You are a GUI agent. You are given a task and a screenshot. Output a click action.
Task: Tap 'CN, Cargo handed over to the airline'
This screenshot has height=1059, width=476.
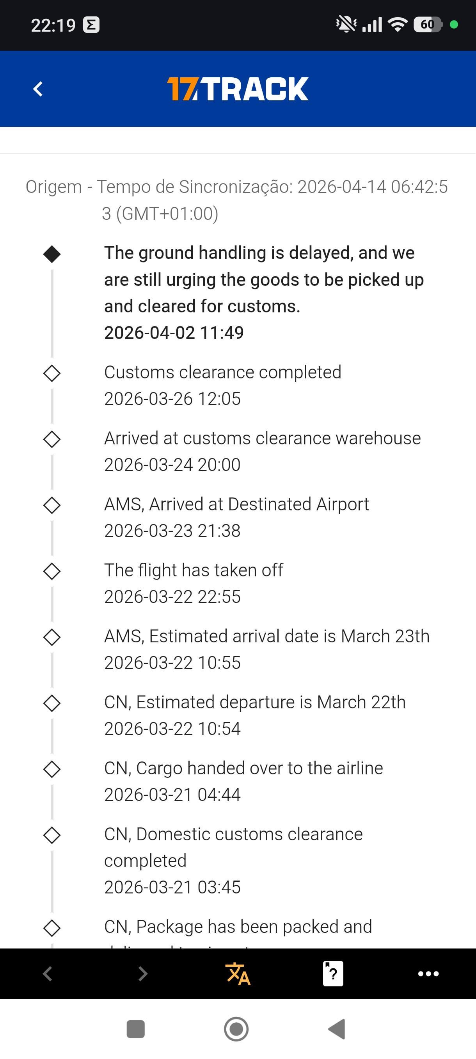[243, 768]
